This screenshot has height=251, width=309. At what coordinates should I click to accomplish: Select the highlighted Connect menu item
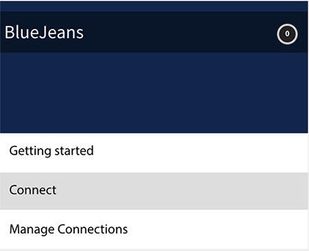point(154,191)
